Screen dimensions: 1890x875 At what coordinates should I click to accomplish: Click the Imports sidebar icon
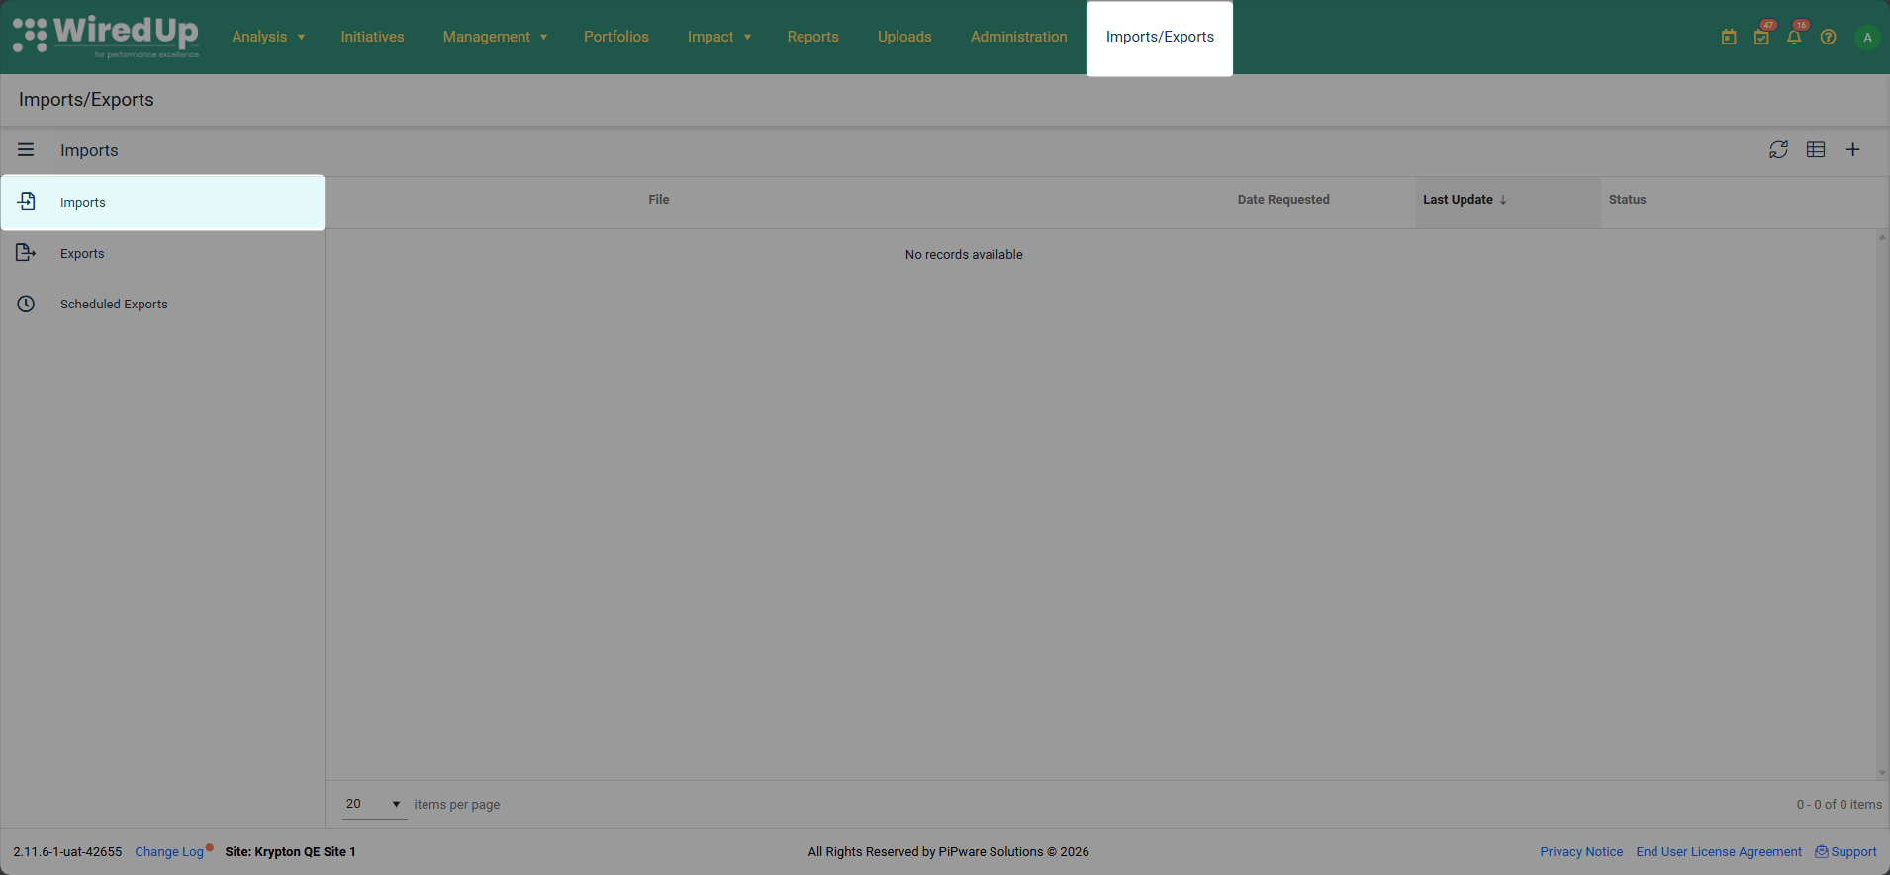coord(27,202)
